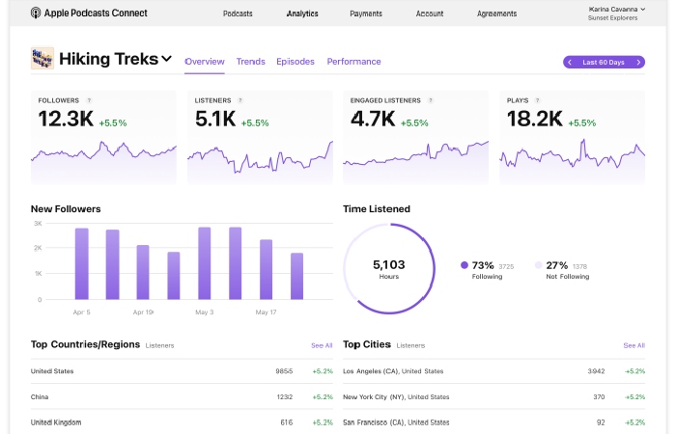Click the May 17 bar in New Followers
The width and height of the screenshot is (676, 434).
(x=266, y=269)
